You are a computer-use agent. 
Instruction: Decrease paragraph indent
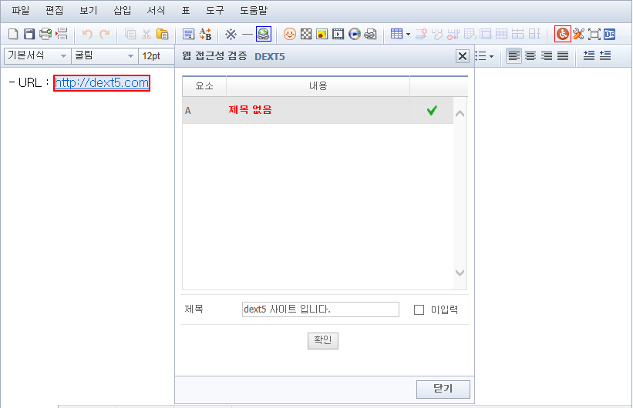pos(605,55)
